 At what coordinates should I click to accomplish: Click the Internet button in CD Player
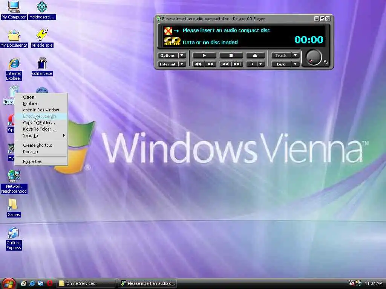click(x=168, y=64)
